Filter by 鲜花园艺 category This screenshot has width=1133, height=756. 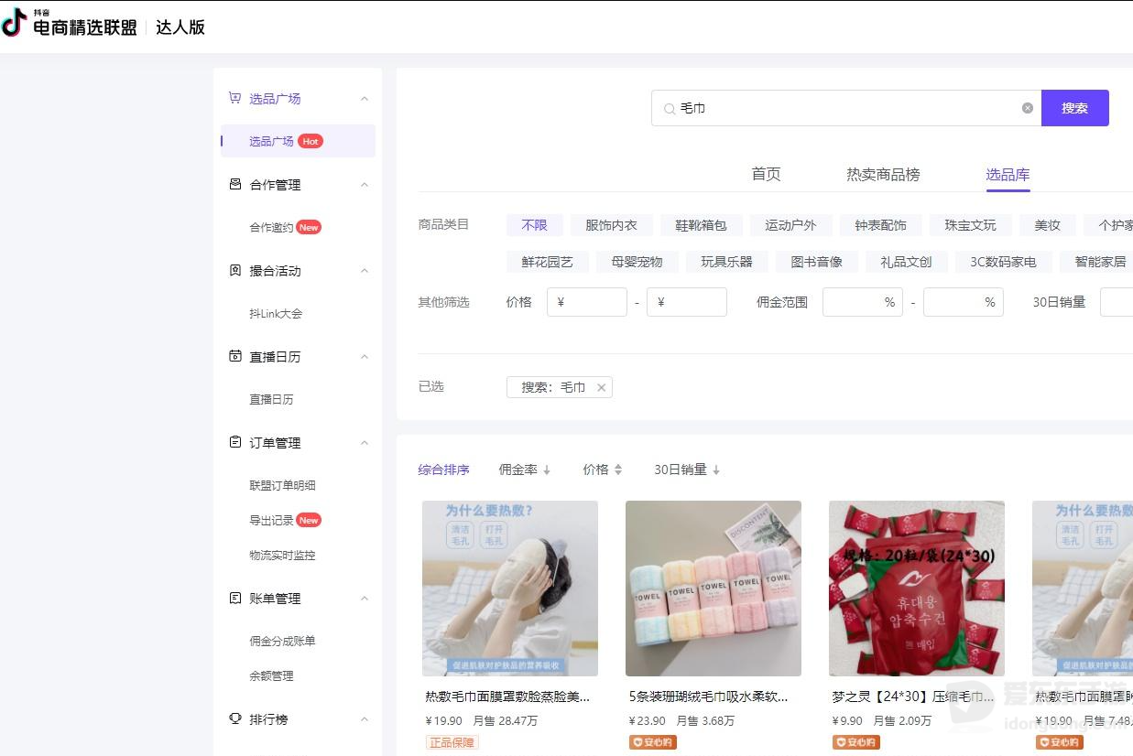click(547, 262)
